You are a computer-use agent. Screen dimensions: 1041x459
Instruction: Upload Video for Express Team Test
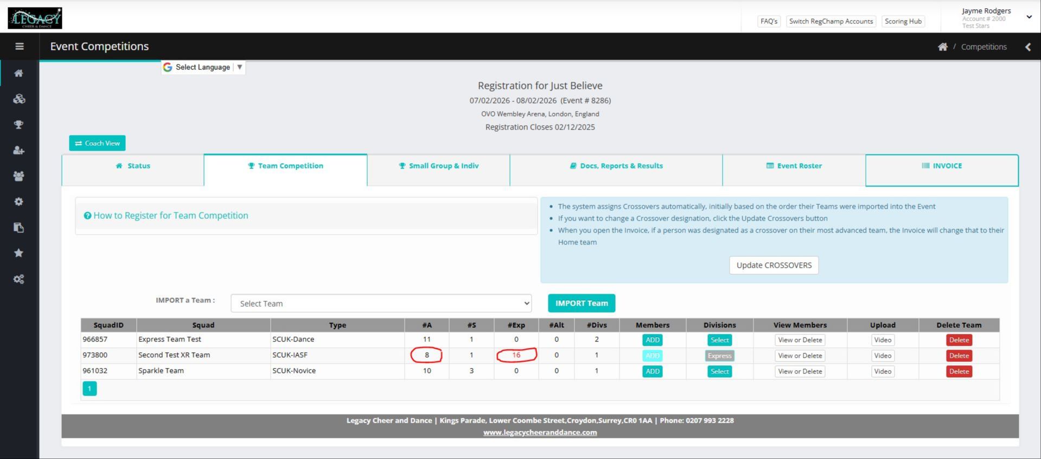coord(883,340)
